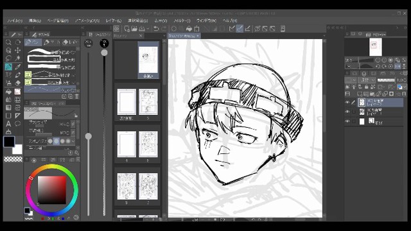Select cover page thumbnail in page manager
411x231 pixels.
(148, 60)
